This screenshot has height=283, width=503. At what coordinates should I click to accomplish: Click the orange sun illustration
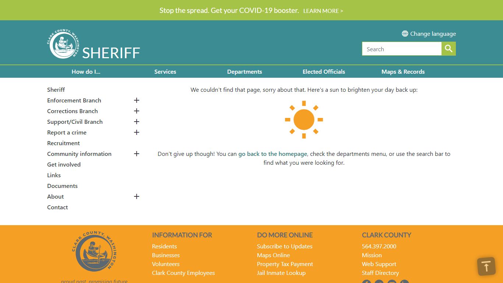tap(304, 120)
